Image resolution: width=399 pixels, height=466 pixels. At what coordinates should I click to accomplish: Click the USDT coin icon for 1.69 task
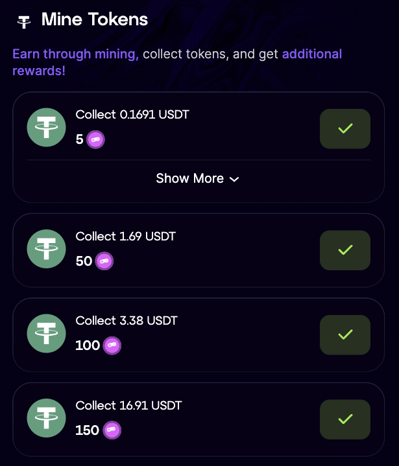[x=47, y=249]
